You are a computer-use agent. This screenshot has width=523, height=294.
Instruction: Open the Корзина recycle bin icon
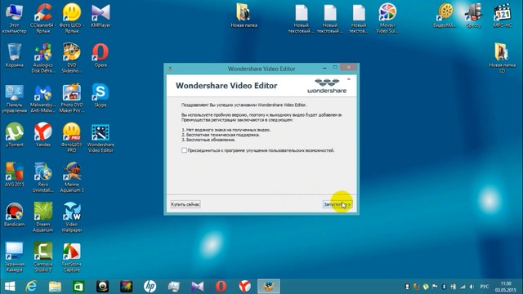pyautogui.click(x=15, y=56)
